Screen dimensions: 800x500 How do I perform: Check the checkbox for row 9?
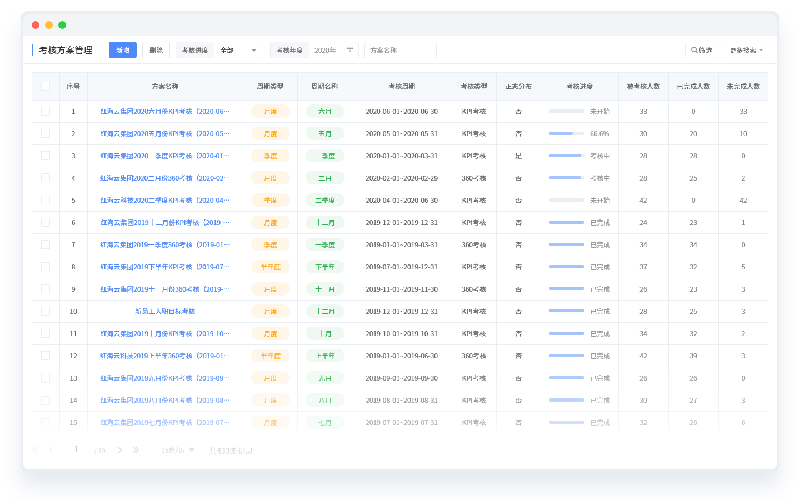[46, 289]
